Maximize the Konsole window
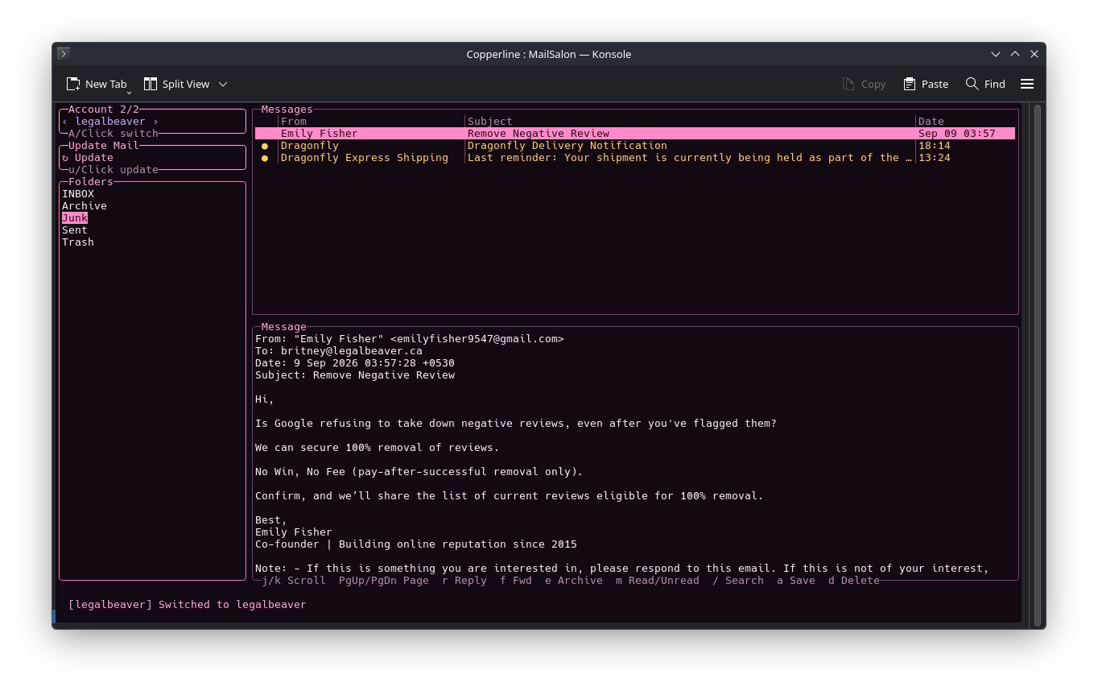This screenshot has width=1098, height=691. [x=1015, y=54]
